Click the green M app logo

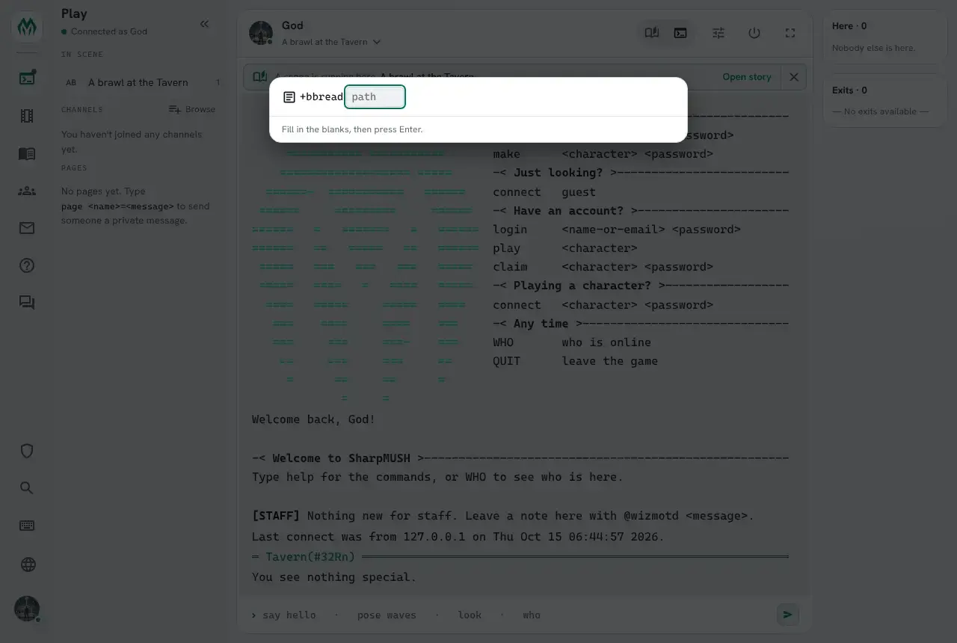coord(27,28)
